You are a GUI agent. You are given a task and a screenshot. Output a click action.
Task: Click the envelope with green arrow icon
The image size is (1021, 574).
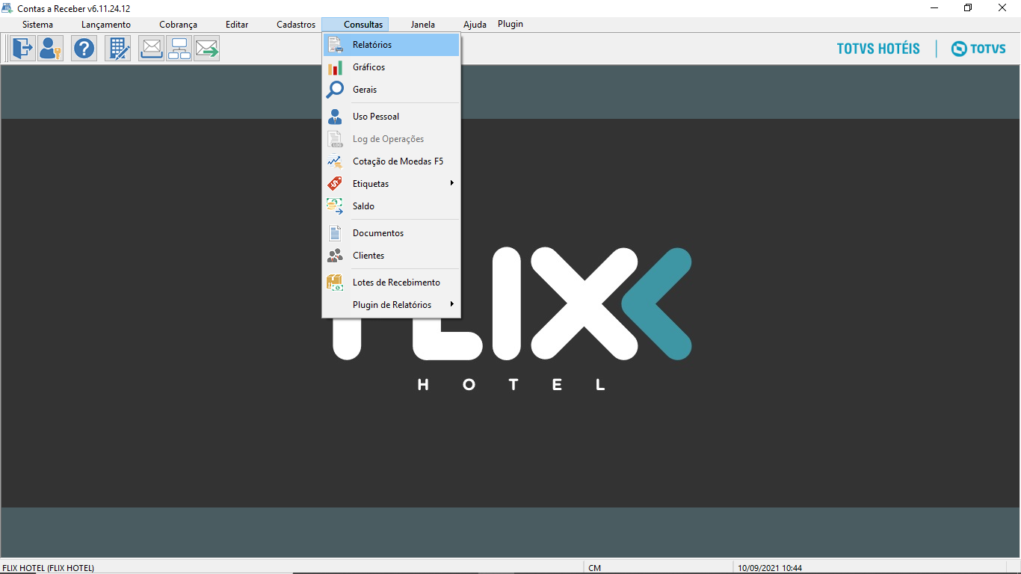point(207,49)
